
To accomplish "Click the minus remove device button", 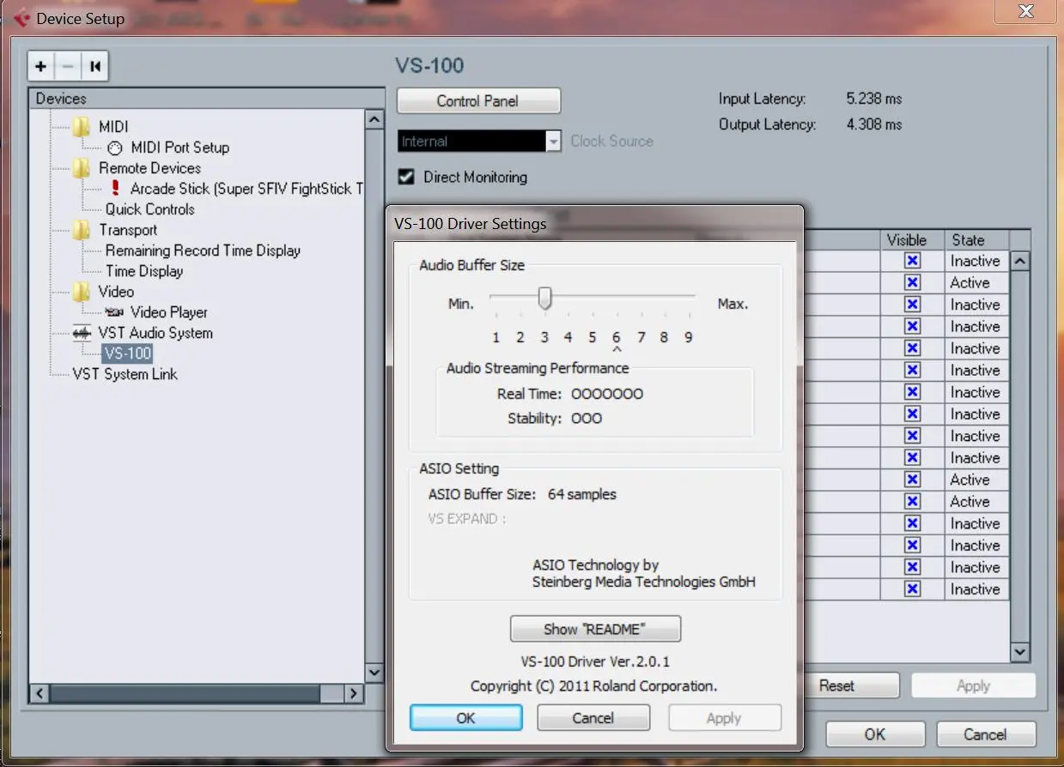I will click(68, 66).
